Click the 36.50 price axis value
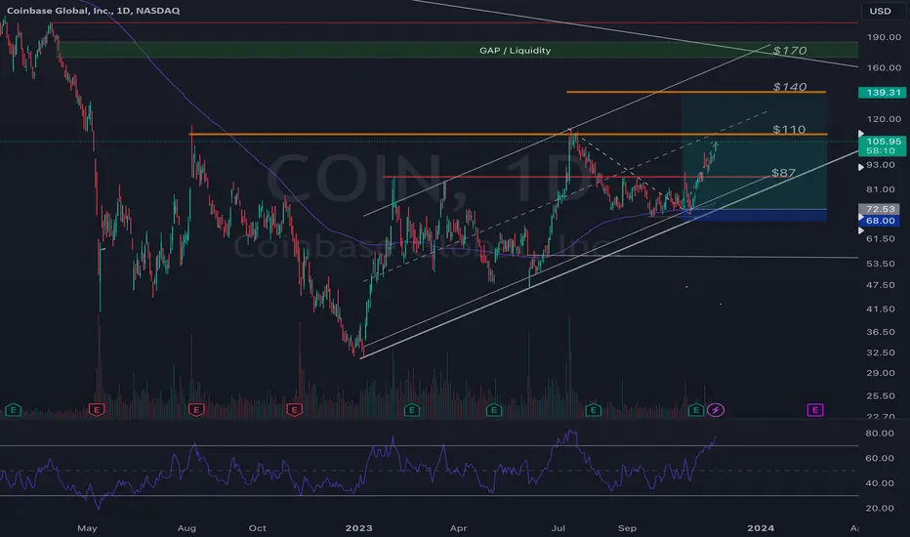The image size is (910, 537). pyautogui.click(x=881, y=332)
